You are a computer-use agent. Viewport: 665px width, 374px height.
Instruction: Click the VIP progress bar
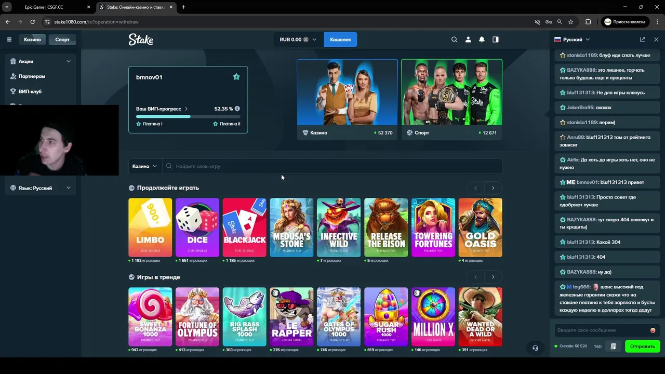click(x=188, y=116)
